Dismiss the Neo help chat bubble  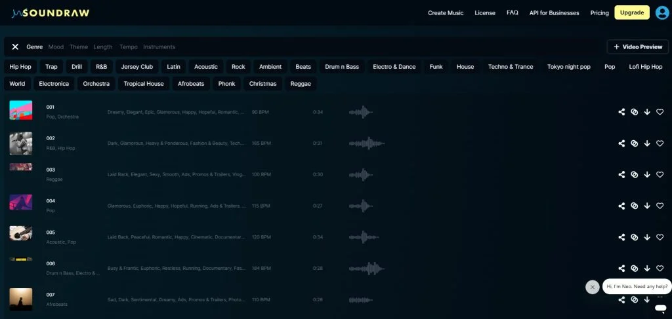pyautogui.click(x=593, y=287)
